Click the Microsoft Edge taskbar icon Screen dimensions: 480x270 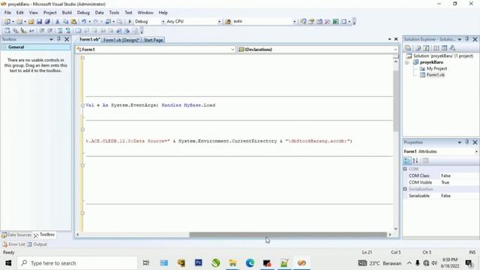point(250,262)
